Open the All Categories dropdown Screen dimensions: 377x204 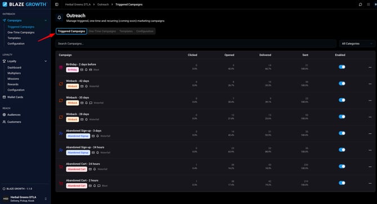tap(357, 44)
